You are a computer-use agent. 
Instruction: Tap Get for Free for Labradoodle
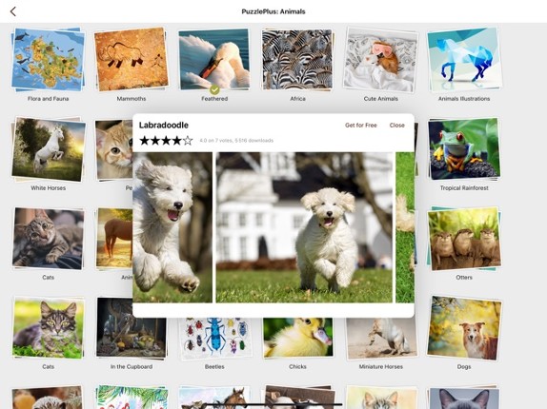coord(361,126)
